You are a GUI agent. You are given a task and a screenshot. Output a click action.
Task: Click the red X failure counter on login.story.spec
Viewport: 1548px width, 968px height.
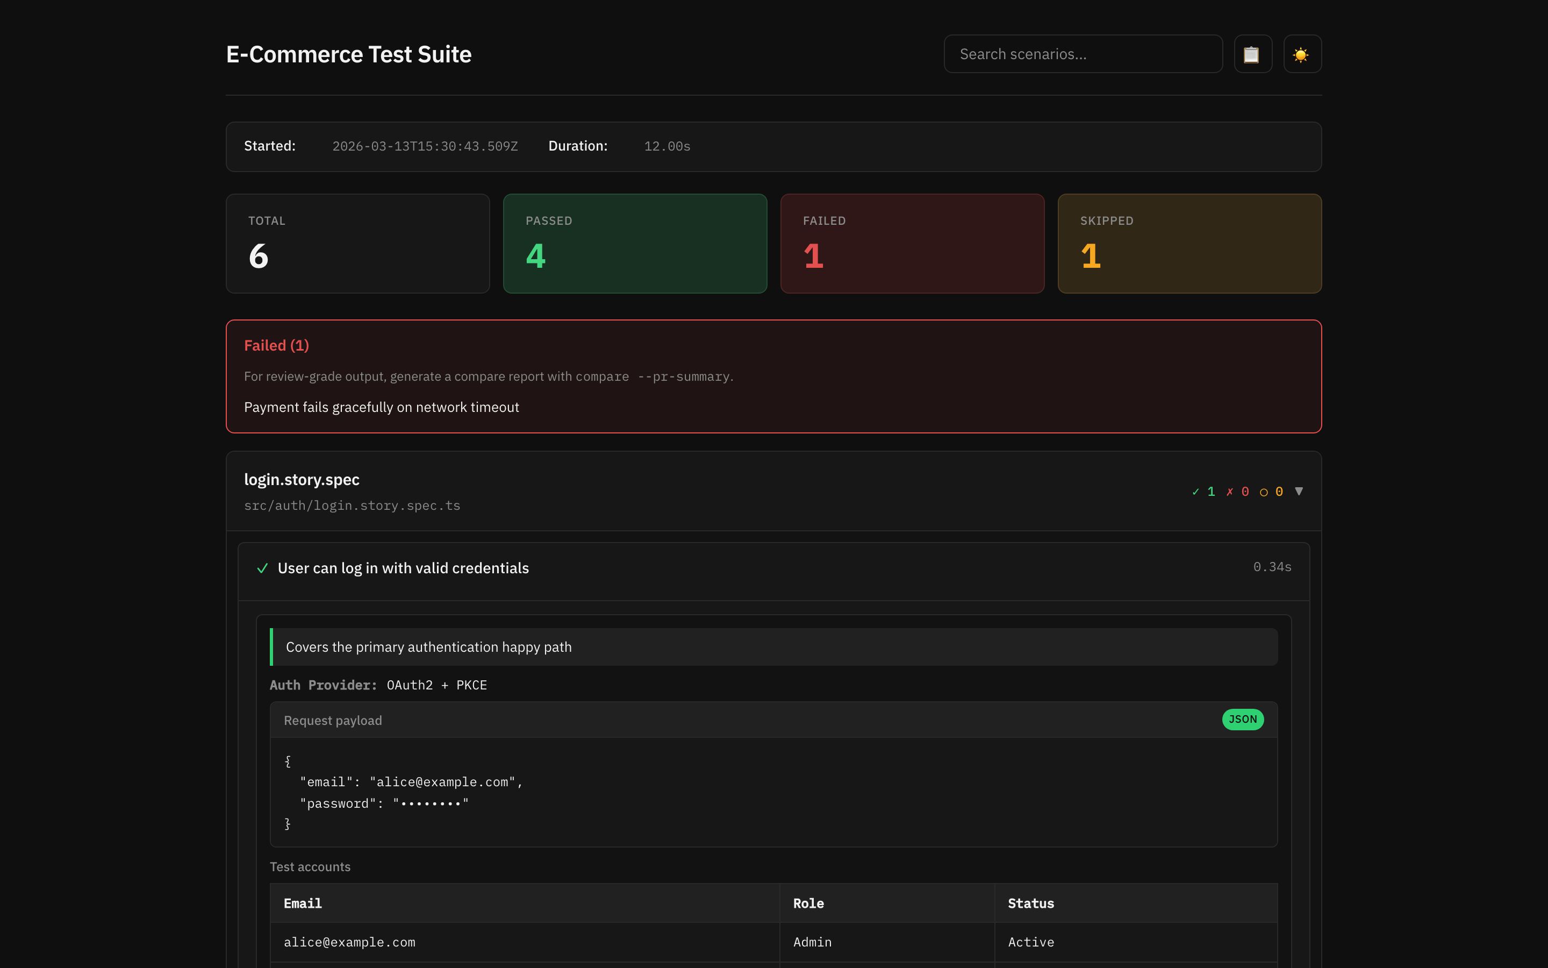coord(1237,492)
